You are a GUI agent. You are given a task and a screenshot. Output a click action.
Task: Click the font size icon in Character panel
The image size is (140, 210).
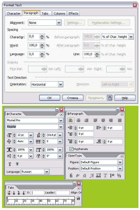click(x=9, y=135)
